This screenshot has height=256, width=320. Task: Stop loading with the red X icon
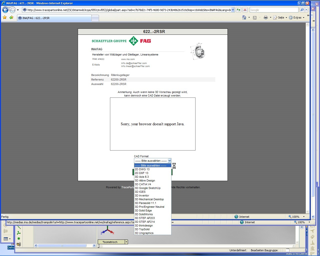pyautogui.click(x=245, y=10)
